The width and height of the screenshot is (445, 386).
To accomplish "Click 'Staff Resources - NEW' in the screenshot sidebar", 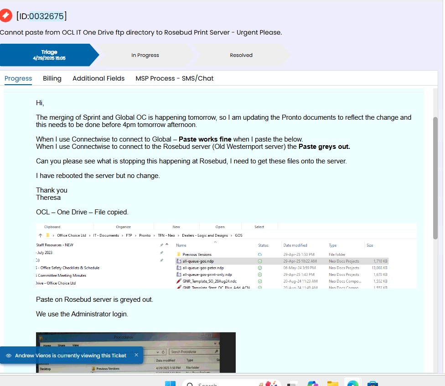I will (x=55, y=245).
